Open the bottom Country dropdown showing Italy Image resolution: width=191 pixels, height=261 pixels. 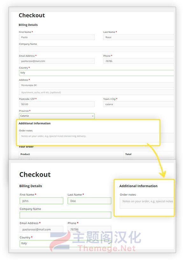click(66, 243)
